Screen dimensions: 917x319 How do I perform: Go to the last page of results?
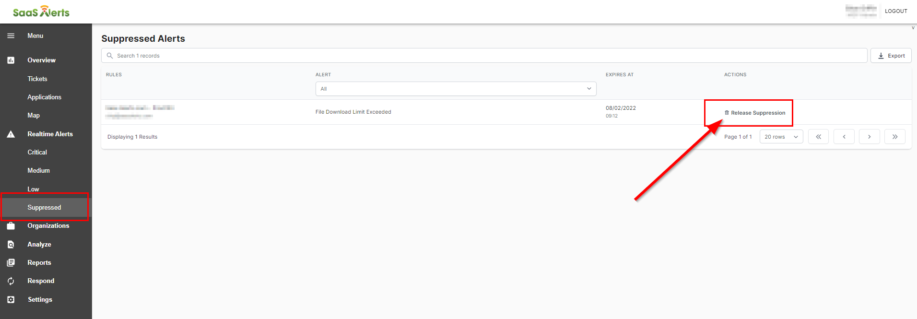[x=894, y=137]
